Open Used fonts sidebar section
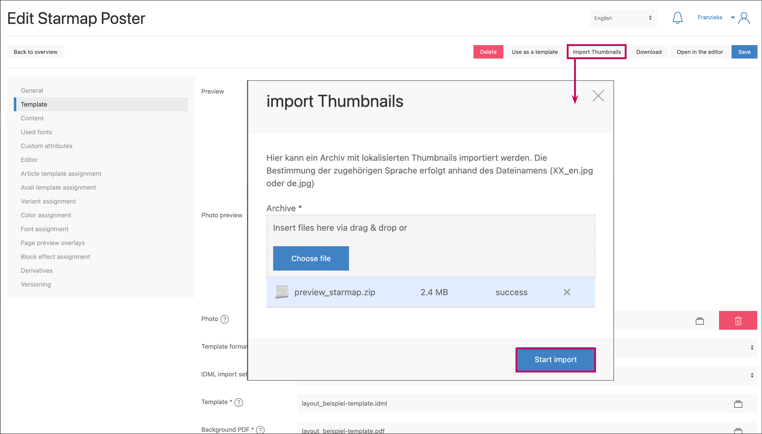Viewport: 762px width, 434px height. [x=36, y=132]
